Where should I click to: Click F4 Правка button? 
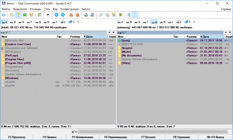click(x=50, y=137)
